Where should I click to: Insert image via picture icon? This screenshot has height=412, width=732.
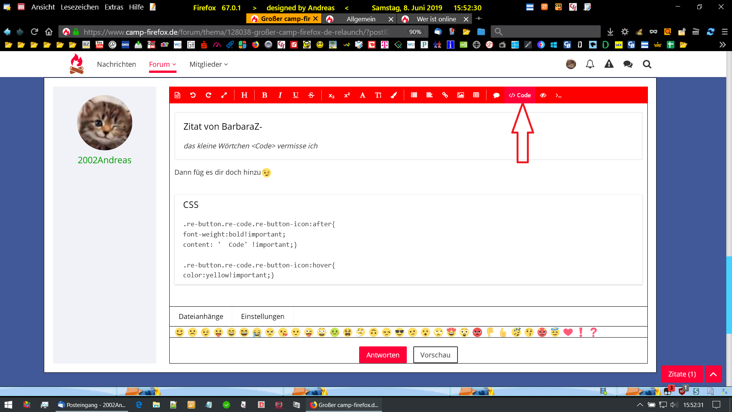point(461,95)
